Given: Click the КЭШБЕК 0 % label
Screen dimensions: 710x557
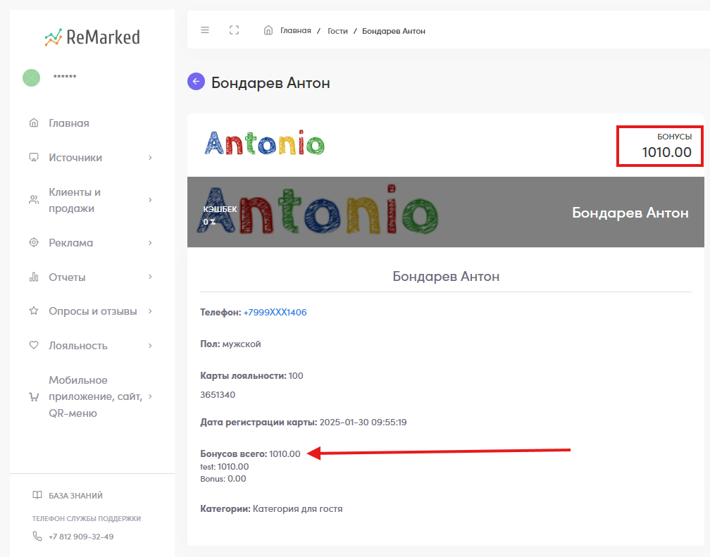Looking at the screenshot, I should (x=220, y=215).
